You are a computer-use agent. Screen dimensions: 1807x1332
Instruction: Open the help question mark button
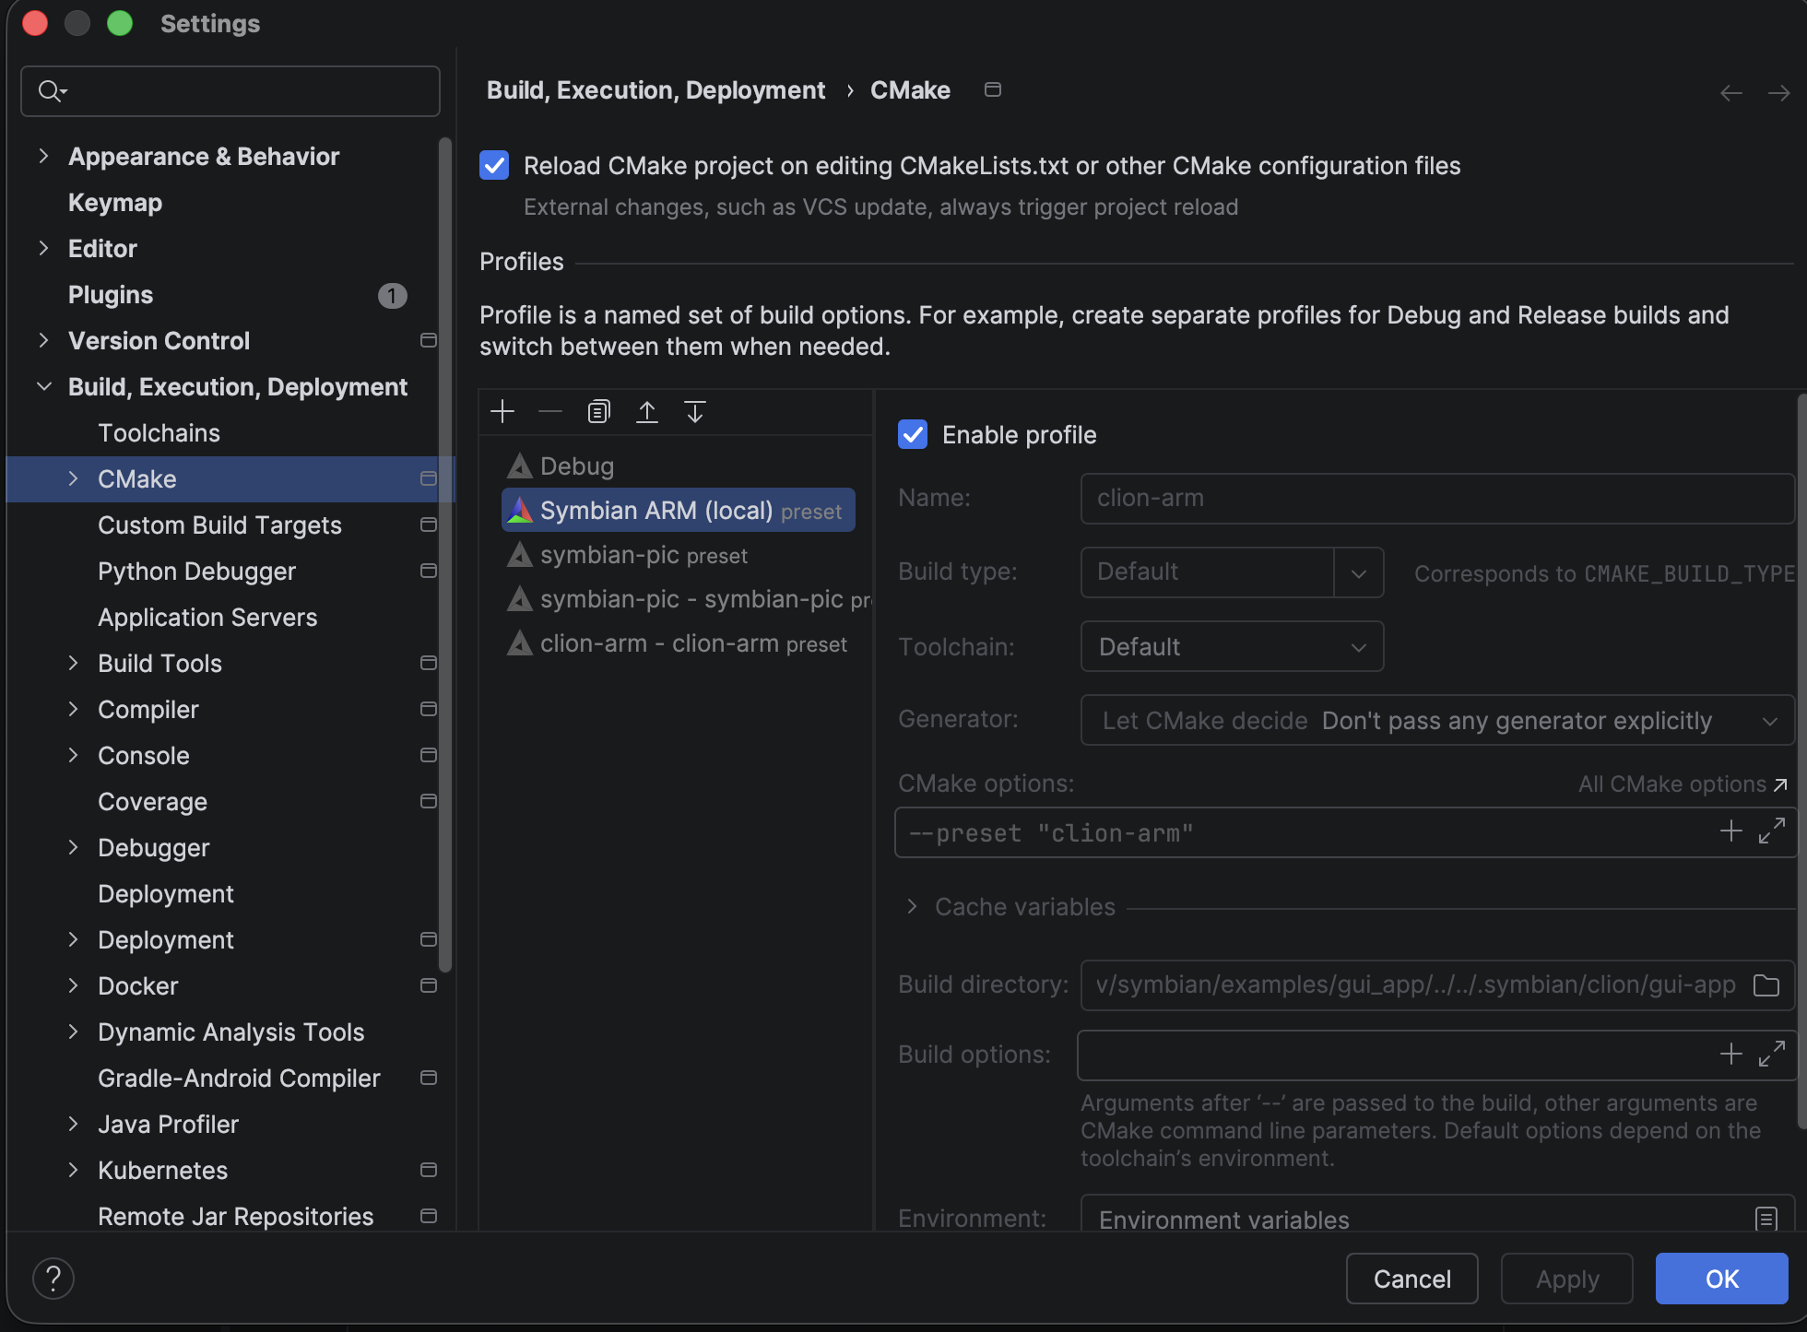(53, 1279)
